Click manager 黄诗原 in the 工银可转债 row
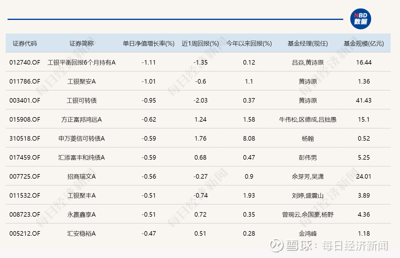 (308, 100)
